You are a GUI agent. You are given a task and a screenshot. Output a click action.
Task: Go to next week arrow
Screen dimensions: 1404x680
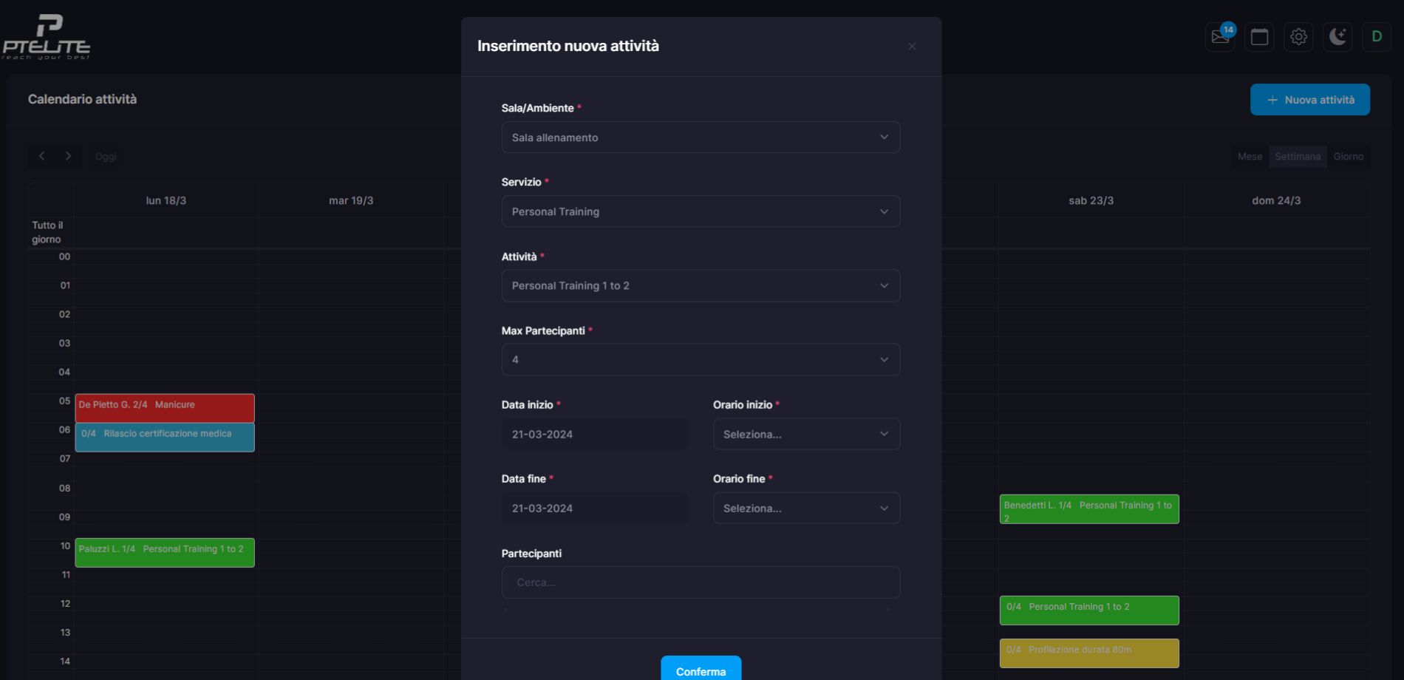pos(68,156)
